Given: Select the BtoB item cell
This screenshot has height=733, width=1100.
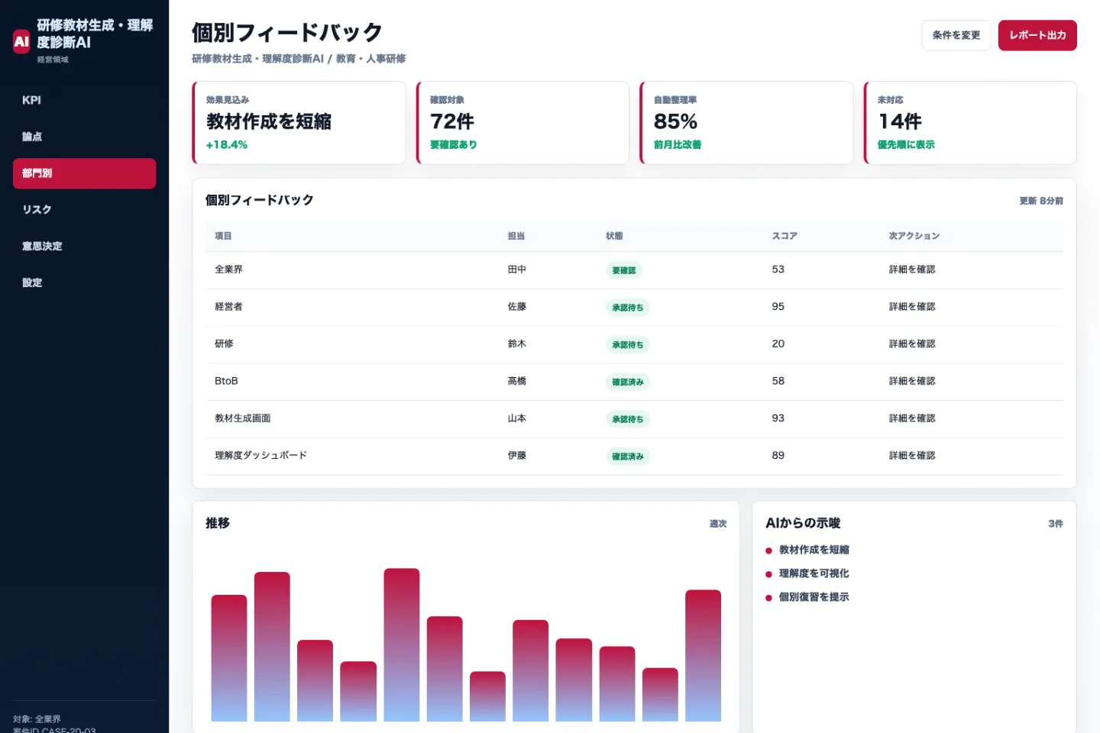Looking at the screenshot, I should pyautogui.click(x=226, y=381).
